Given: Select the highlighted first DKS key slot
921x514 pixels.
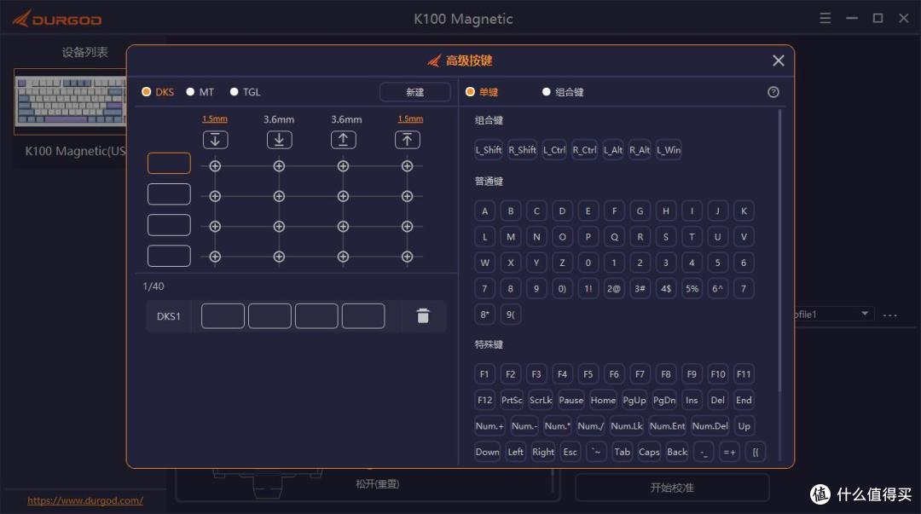Looking at the screenshot, I should pyautogui.click(x=169, y=164).
